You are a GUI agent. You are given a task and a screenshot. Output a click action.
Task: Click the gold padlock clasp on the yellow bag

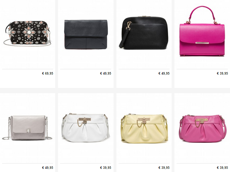(144, 121)
